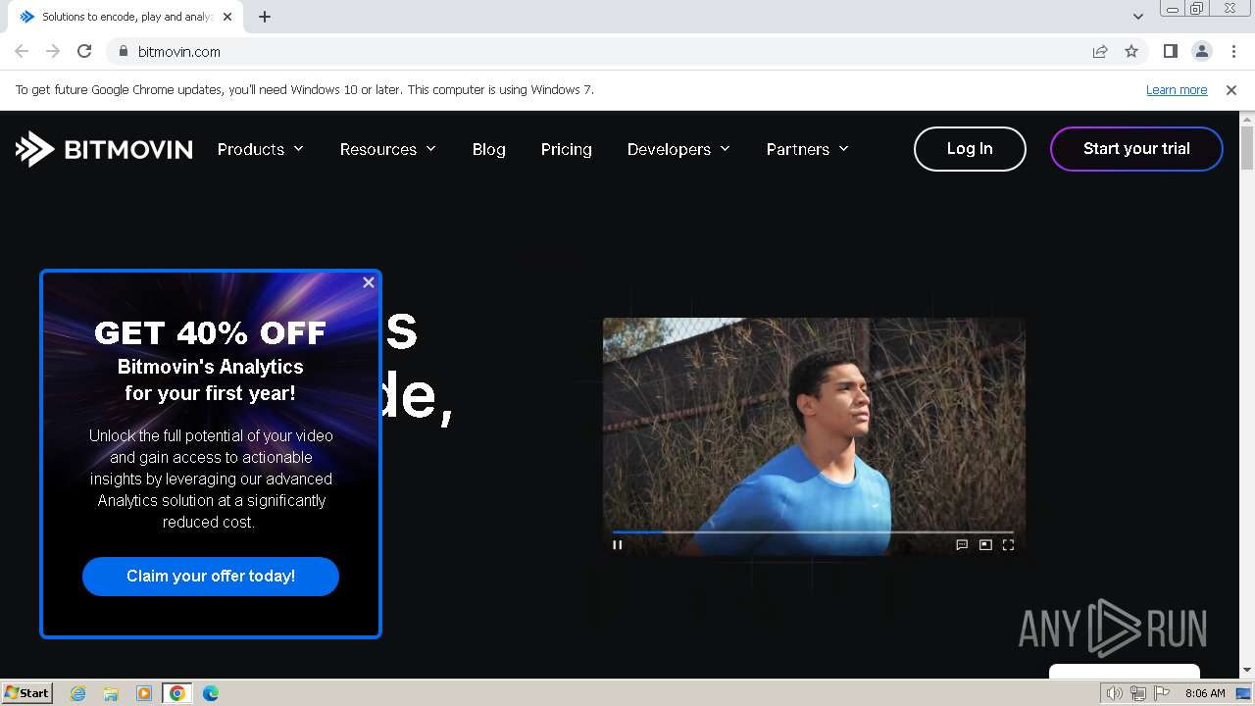
Task: Pause the hero video
Action: pyautogui.click(x=618, y=544)
